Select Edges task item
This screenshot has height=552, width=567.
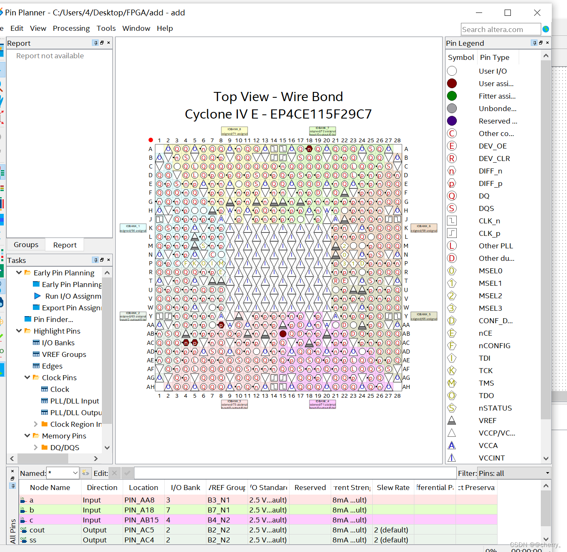(x=52, y=366)
